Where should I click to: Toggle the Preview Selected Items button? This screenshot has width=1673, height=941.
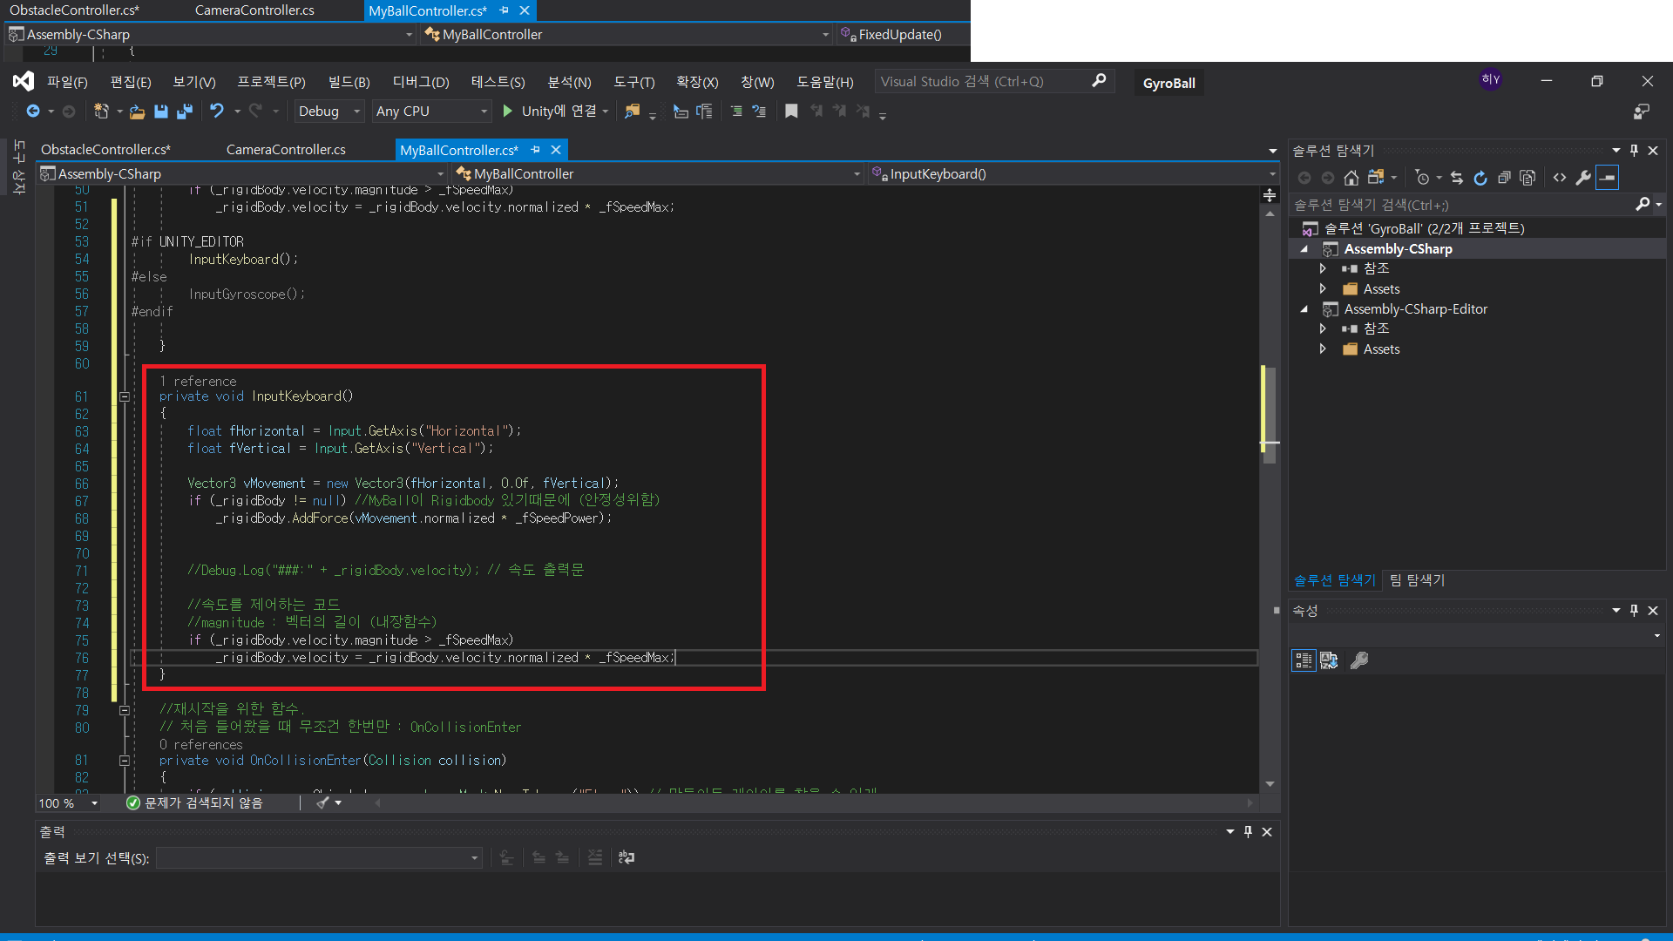click(x=1608, y=178)
